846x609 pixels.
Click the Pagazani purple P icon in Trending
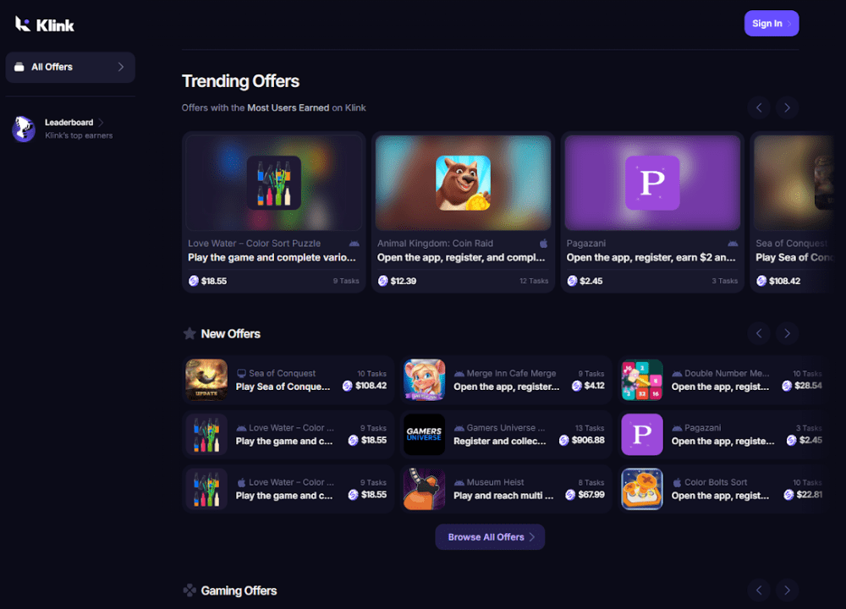pos(652,183)
